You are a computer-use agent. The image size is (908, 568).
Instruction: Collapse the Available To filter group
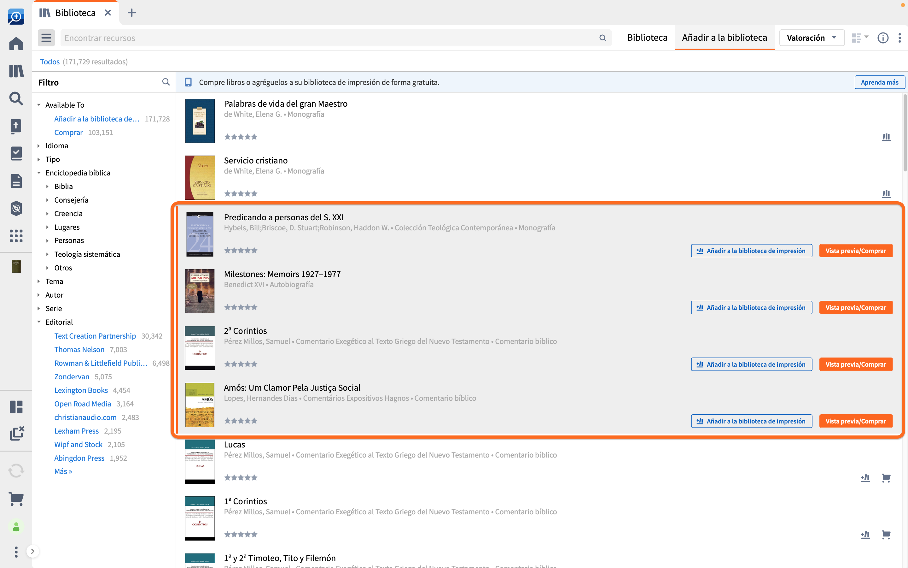39,105
